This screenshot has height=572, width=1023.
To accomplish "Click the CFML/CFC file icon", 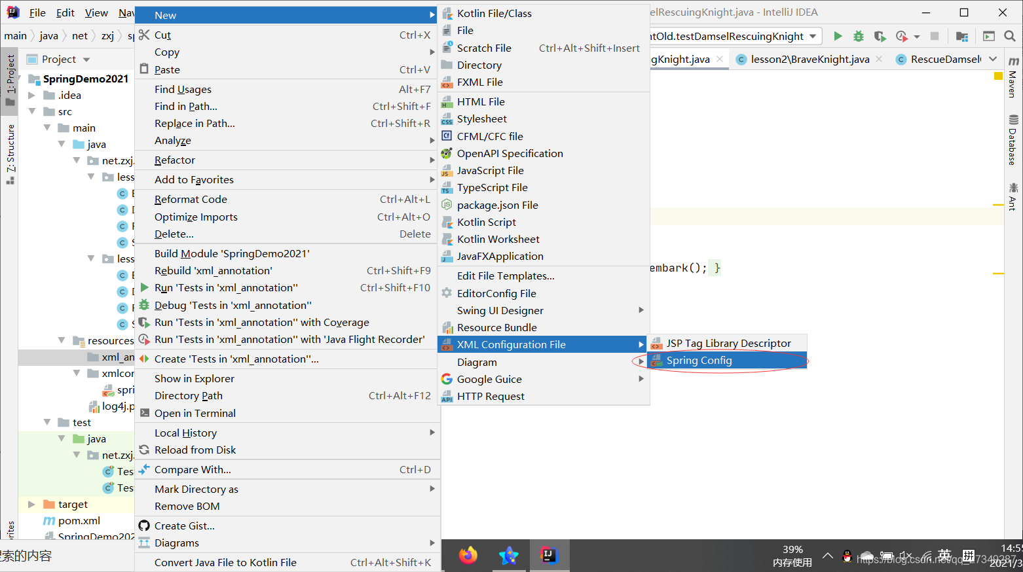I will click(x=447, y=136).
